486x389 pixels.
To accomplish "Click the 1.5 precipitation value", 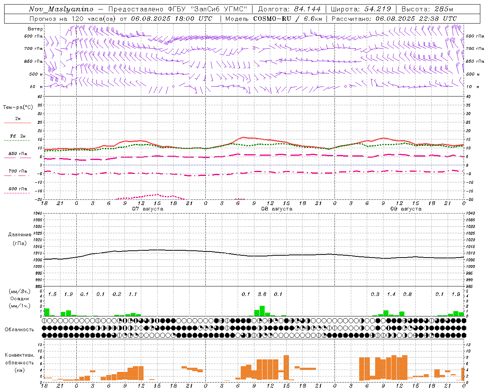I will 52,294.
